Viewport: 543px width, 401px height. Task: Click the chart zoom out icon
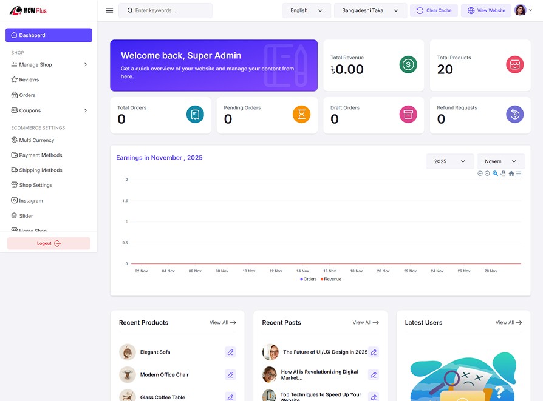coord(487,174)
